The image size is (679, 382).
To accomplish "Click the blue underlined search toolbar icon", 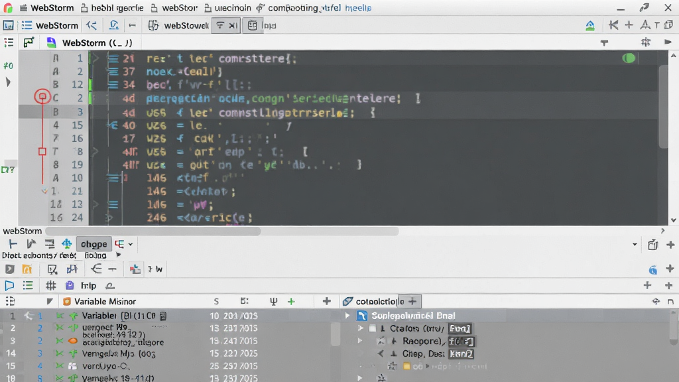I will 114,26.
